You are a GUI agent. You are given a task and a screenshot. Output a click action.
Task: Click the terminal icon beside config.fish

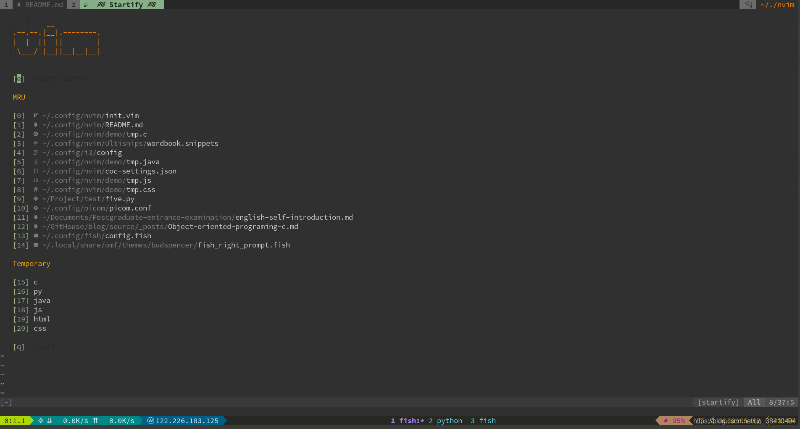(36, 236)
